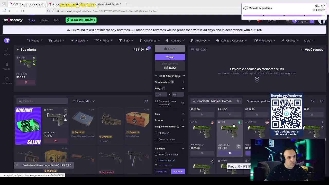Click the Venda Instantânea button
This screenshot has width=329, height=185.
click(81, 20)
